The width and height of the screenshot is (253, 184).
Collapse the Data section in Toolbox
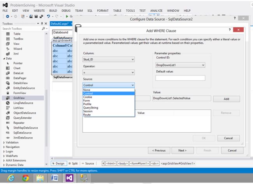coord(4,58)
